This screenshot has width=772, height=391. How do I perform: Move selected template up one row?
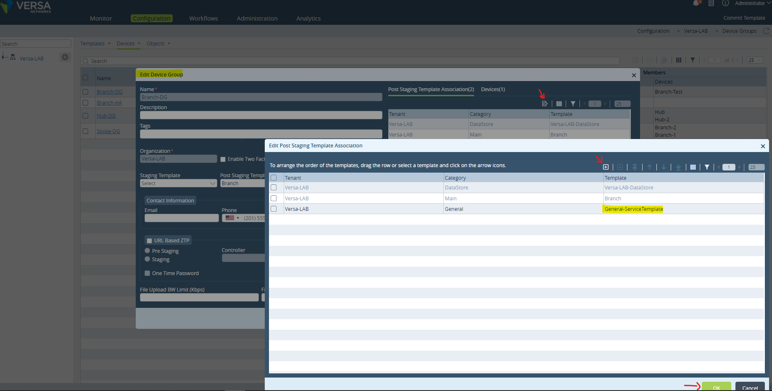tap(649, 167)
